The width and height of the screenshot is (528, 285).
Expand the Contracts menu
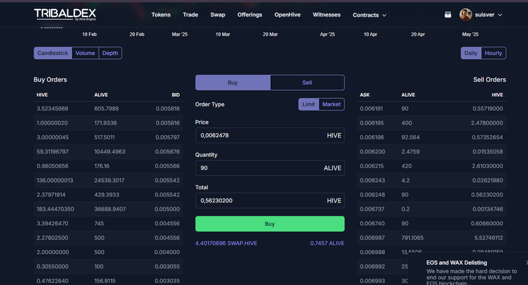pos(369,15)
